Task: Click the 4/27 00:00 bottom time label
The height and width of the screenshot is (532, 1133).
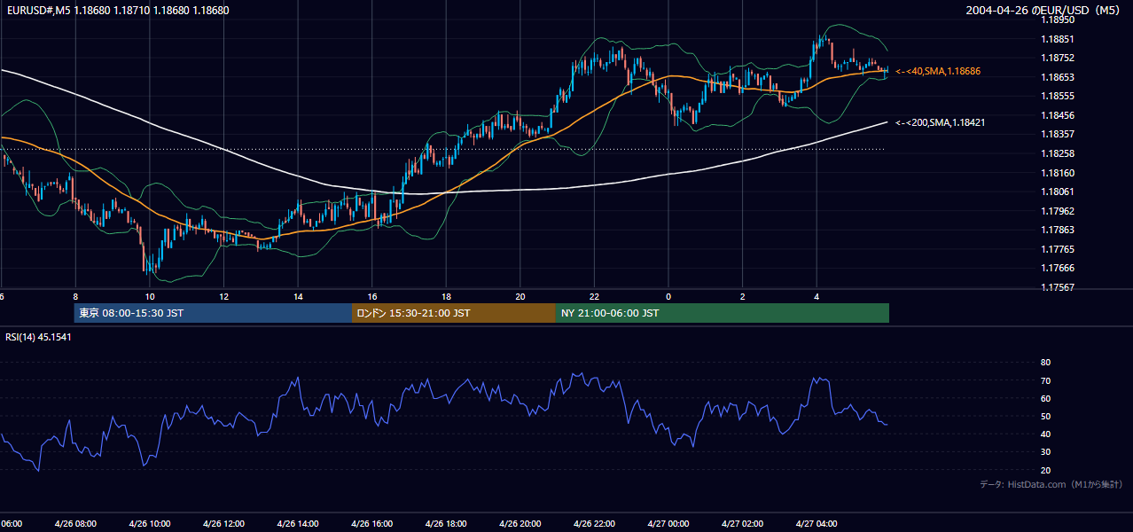Action: pos(668,523)
